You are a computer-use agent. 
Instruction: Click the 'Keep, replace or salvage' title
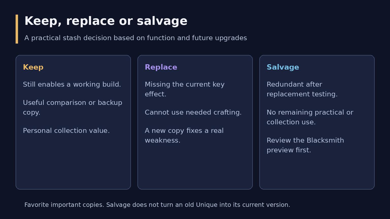coord(106,21)
